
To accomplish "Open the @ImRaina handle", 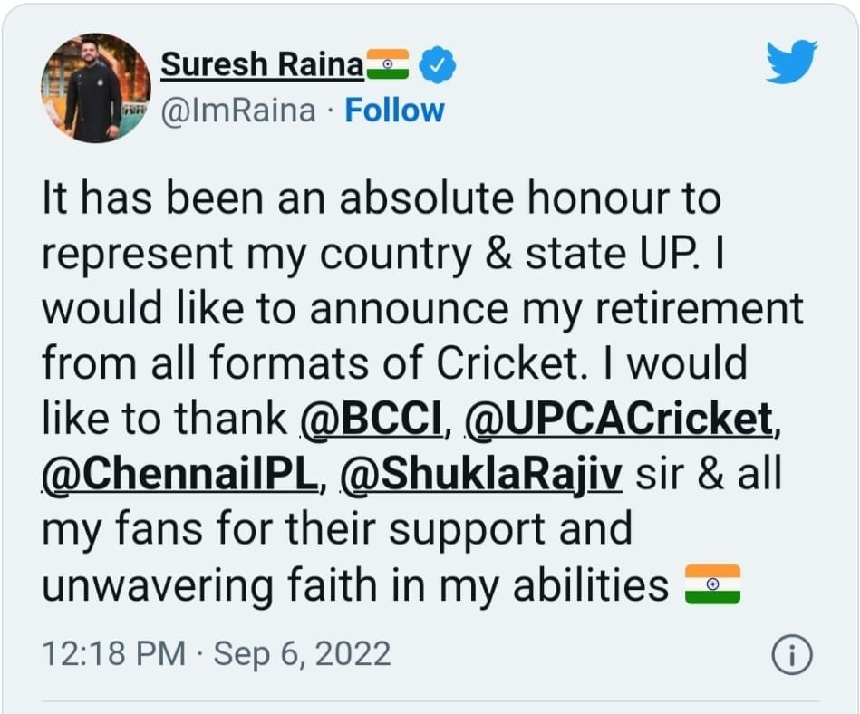I will pos(238,111).
